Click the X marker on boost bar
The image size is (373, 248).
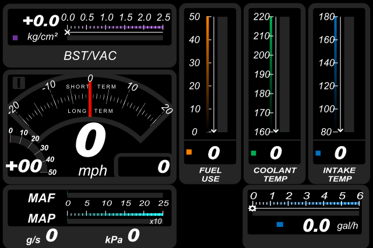68,32
